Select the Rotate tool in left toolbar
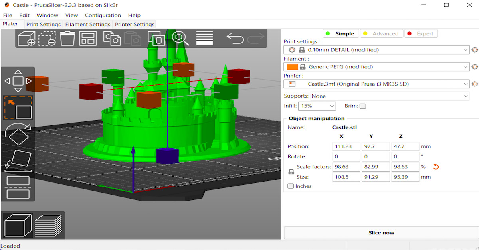The width and height of the screenshot is (479, 250). tap(18, 135)
